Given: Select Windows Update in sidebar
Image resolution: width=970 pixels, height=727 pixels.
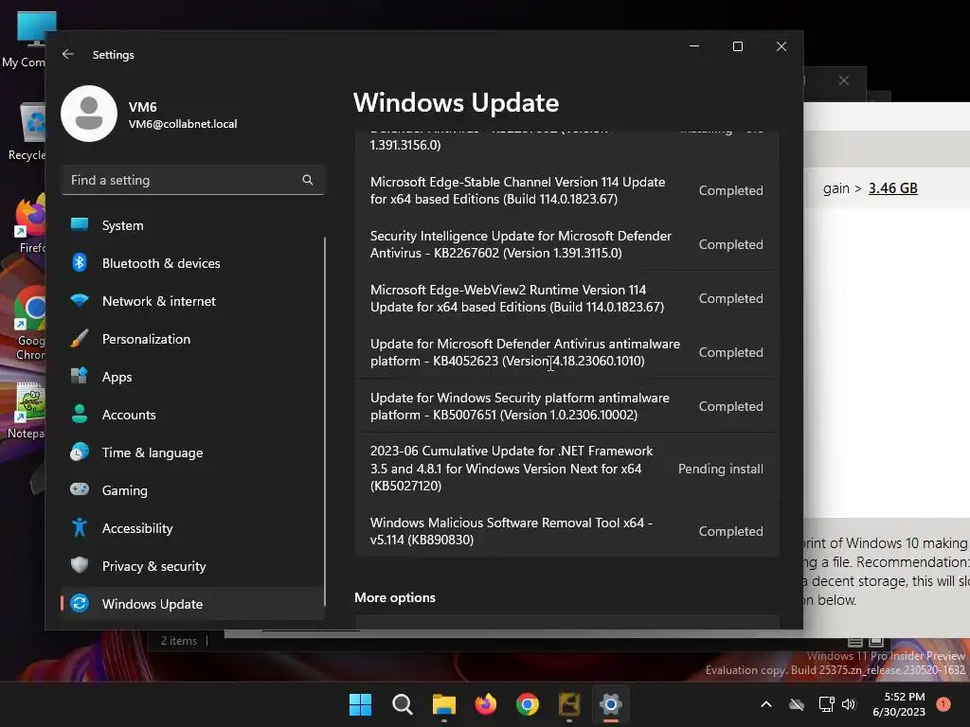Looking at the screenshot, I should point(192,604).
